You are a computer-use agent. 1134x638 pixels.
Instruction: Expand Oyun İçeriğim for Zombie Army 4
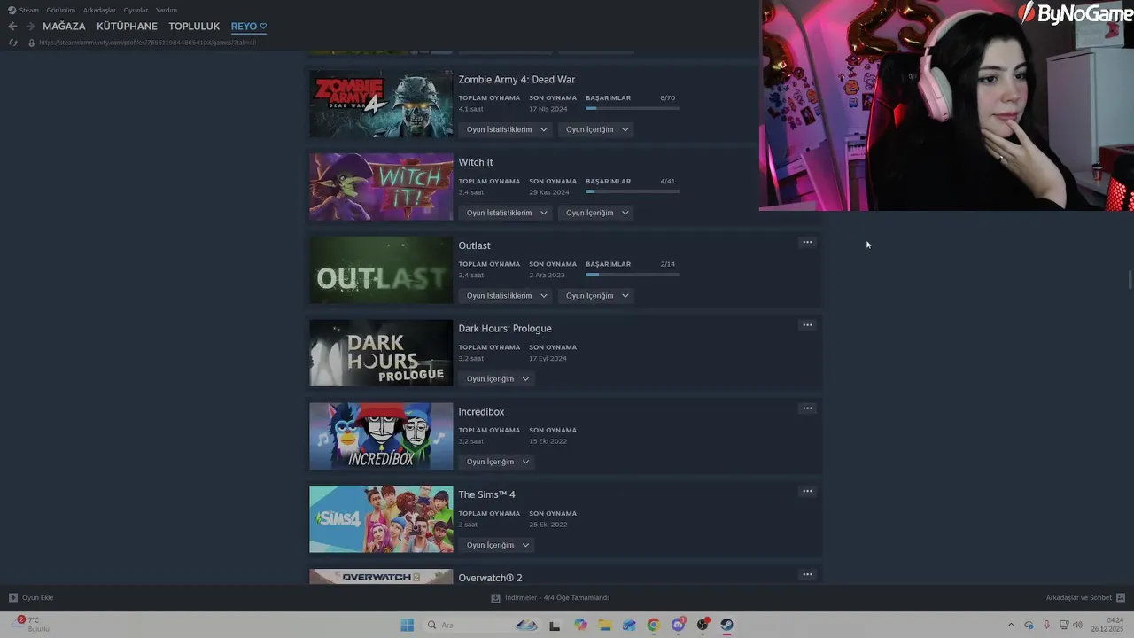tap(597, 129)
